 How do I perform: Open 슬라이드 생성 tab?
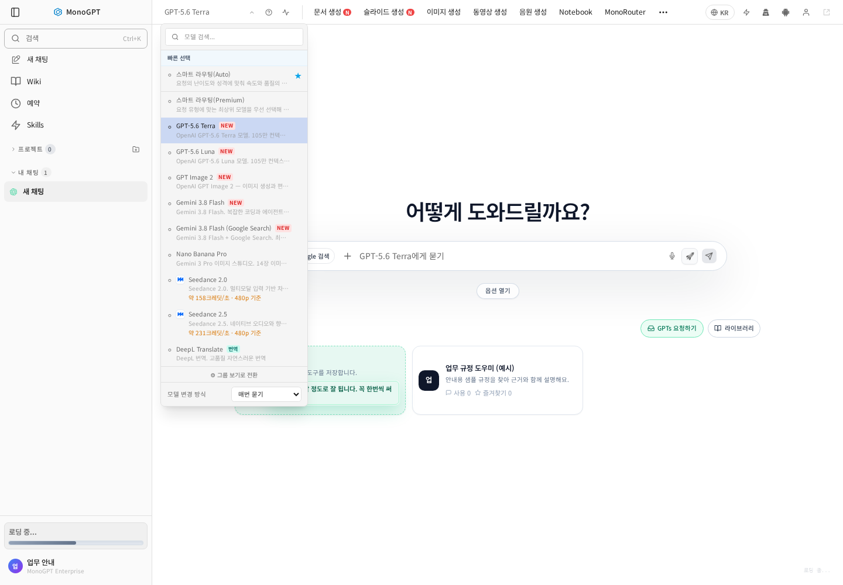pos(389,12)
